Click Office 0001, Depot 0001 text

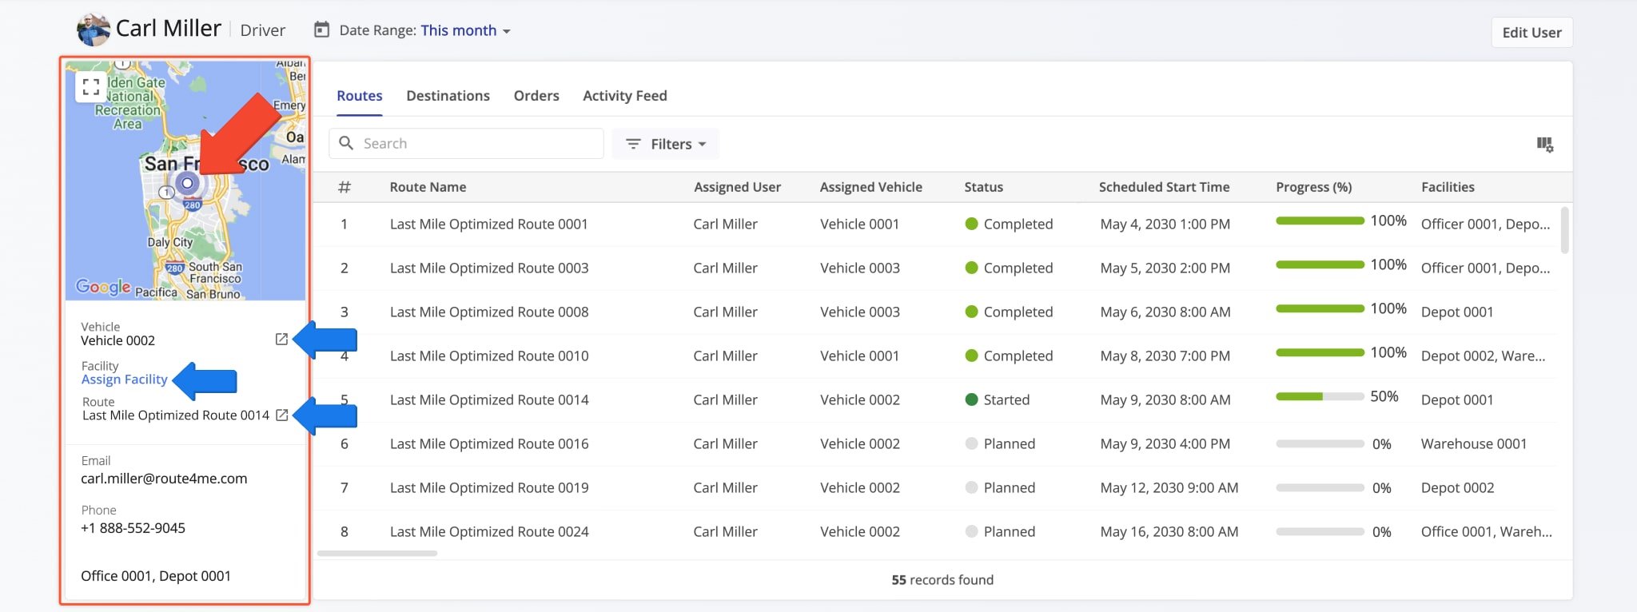[x=156, y=576]
